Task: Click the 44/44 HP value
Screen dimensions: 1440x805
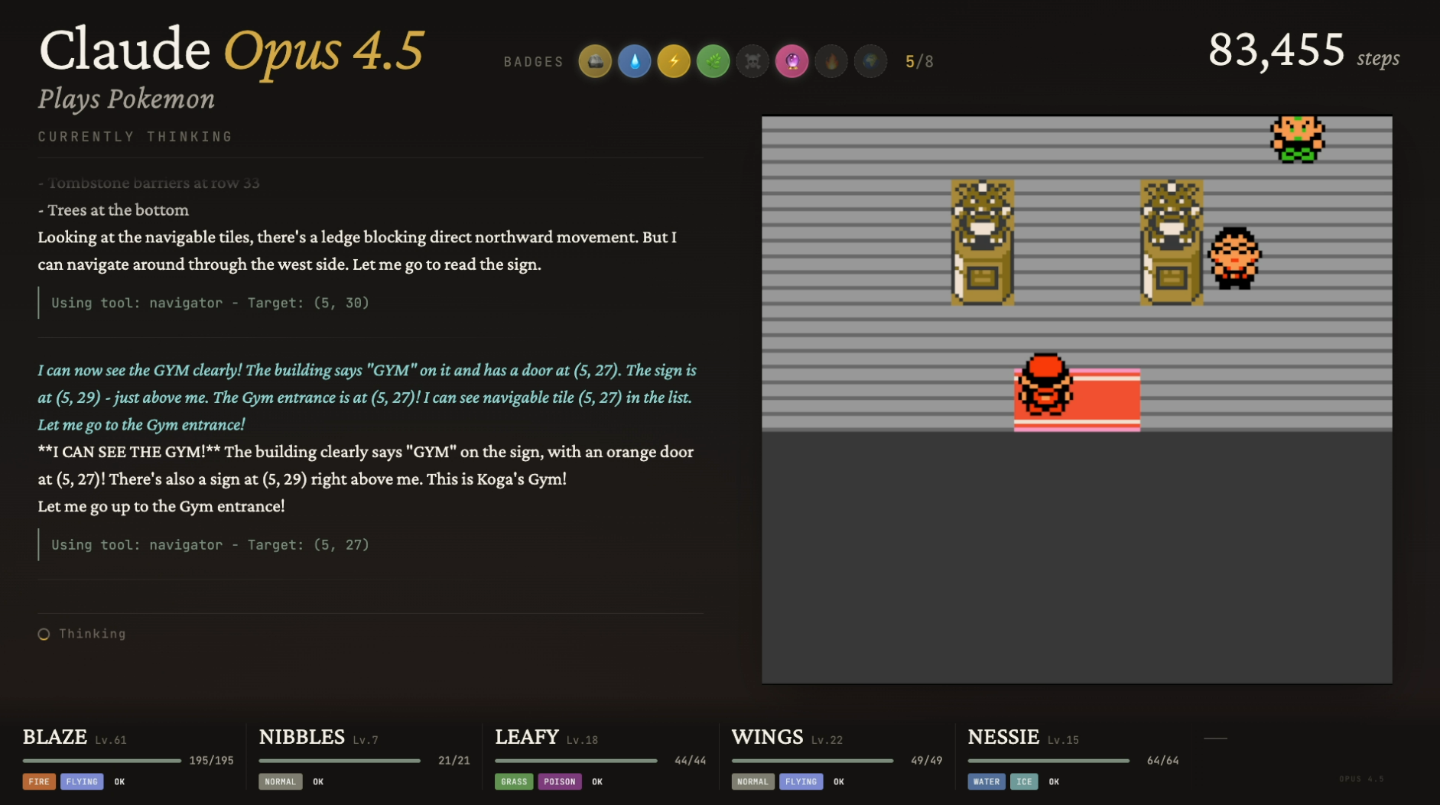Action: click(x=691, y=761)
